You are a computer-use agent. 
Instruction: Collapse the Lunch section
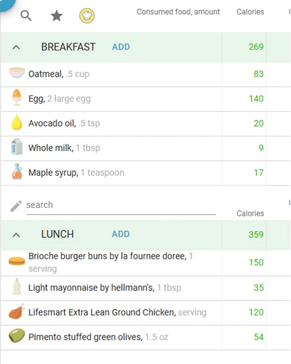pyautogui.click(x=16, y=235)
